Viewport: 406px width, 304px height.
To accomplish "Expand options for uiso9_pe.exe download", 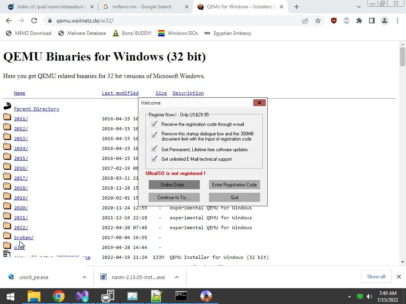I will click(84, 277).
